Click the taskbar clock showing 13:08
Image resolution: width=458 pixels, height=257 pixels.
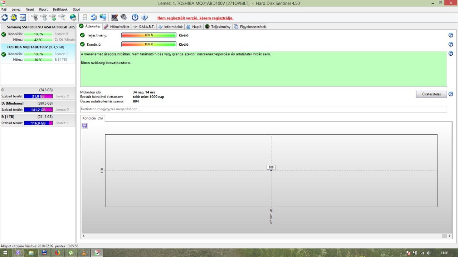click(x=444, y=253)
